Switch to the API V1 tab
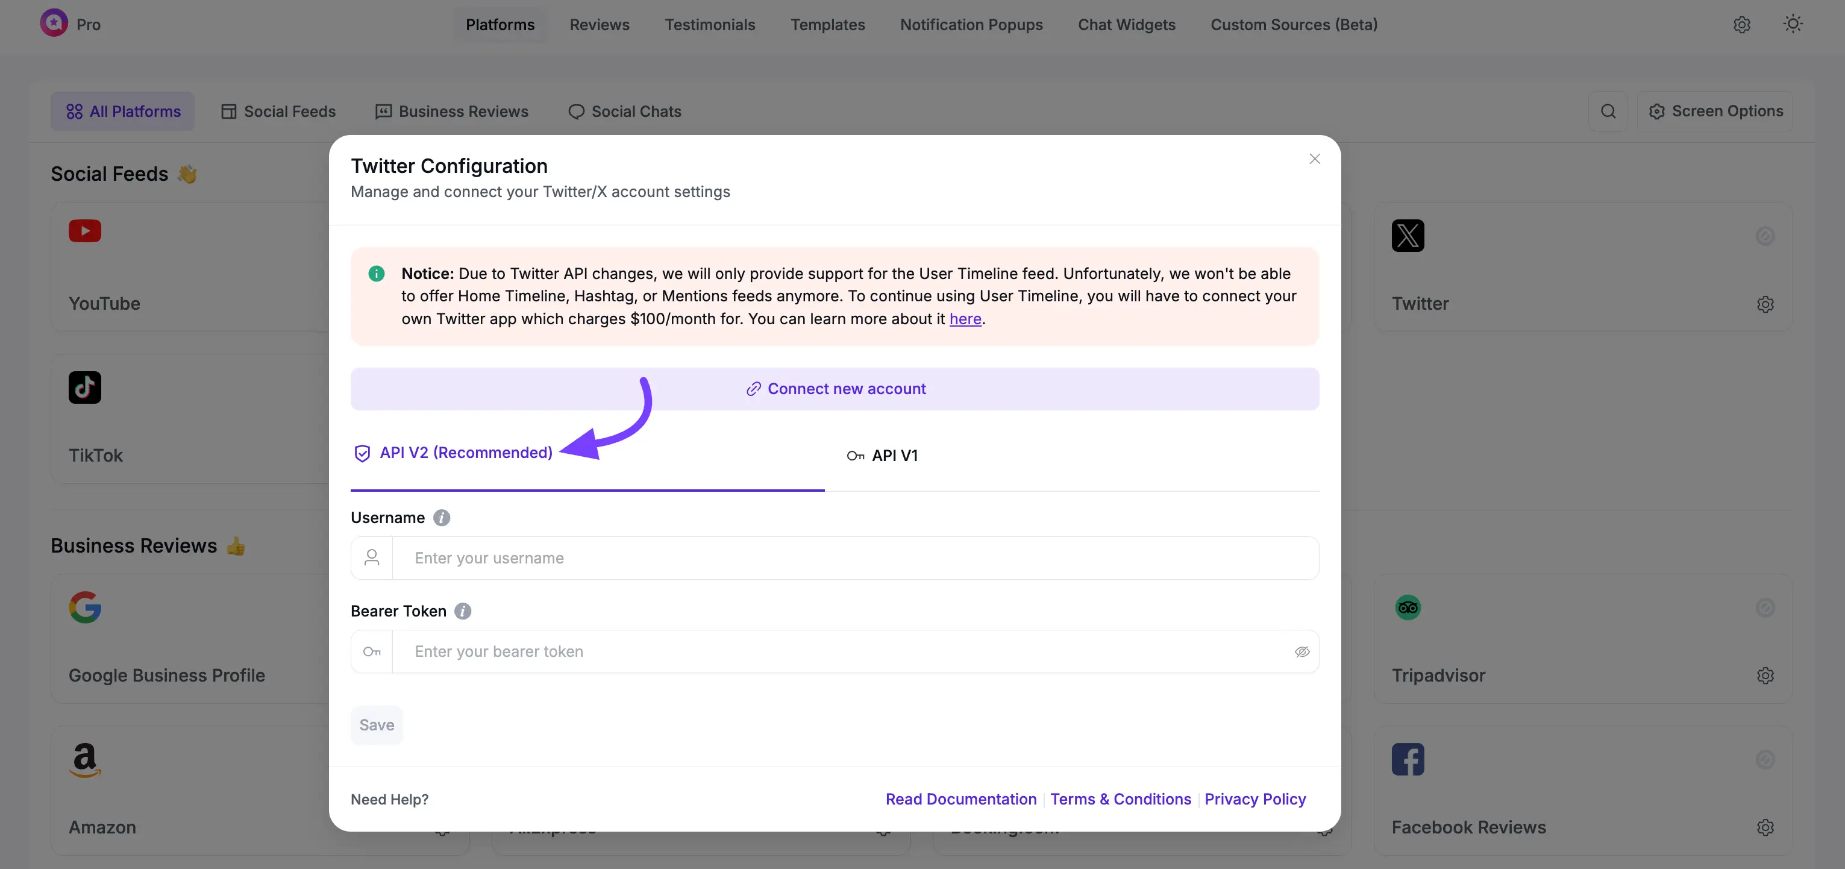This screenshot has height=869, width=1845. 882,455
